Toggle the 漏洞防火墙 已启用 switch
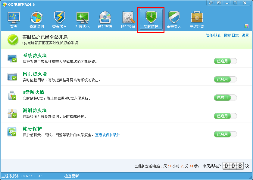The width and height of the screenshot is (253, 180). 225,116
